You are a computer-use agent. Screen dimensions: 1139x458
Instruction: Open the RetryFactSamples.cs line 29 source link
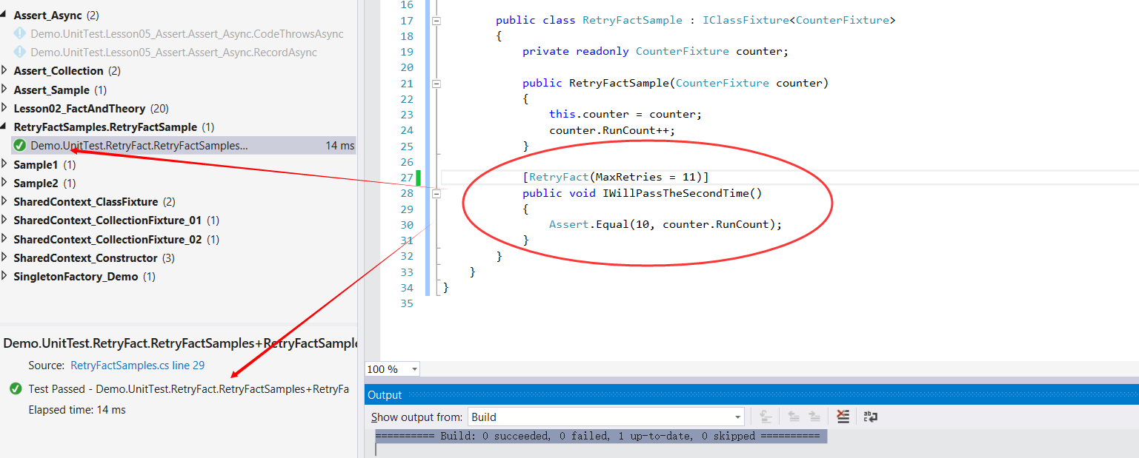coord(138,366)
